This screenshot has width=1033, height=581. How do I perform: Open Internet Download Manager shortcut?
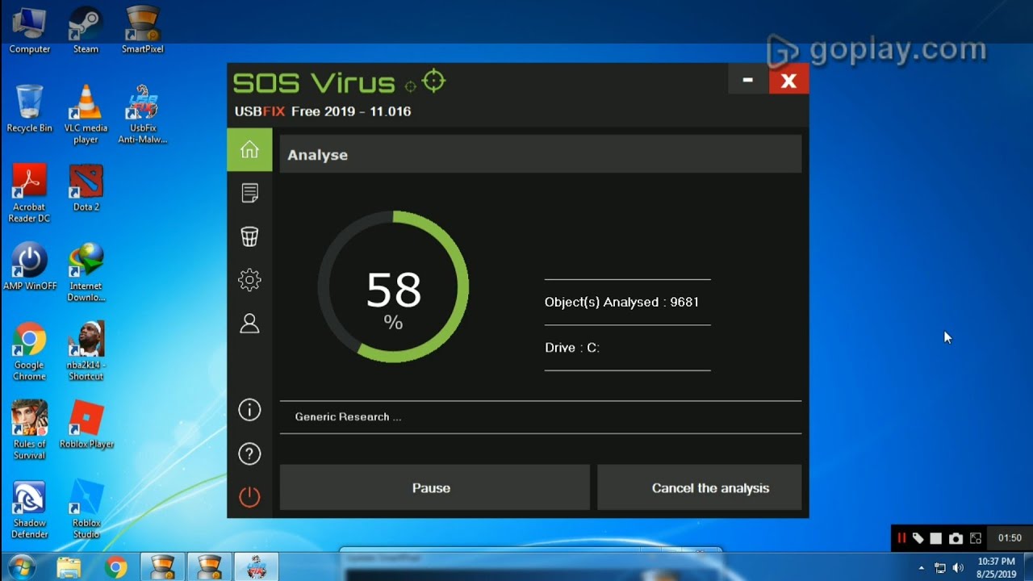click(86, 273)
